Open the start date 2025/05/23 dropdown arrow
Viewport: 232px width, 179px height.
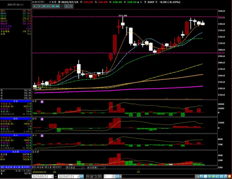tap(52, 176)
